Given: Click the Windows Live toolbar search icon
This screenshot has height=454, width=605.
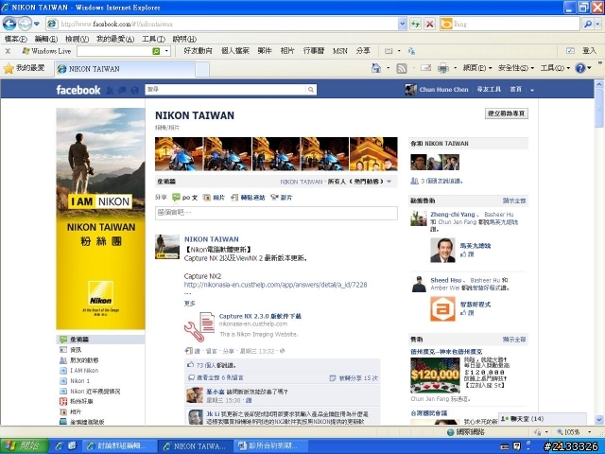Looking at the screenshot, I should [156, 51].
